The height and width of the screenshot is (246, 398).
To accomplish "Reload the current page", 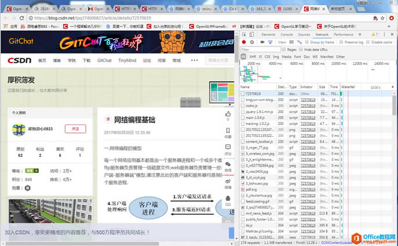I will click(x=21, y=18).
